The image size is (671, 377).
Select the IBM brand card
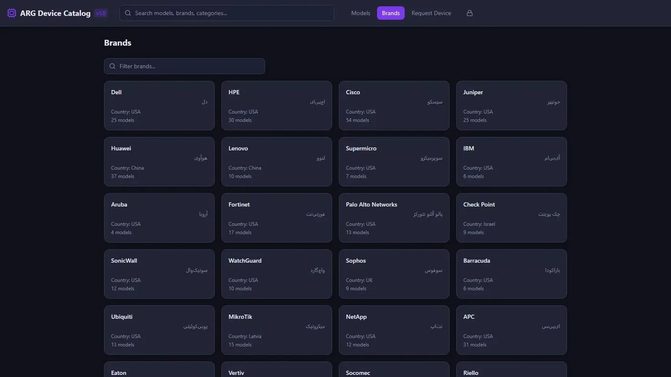click(x=511, y=162)
